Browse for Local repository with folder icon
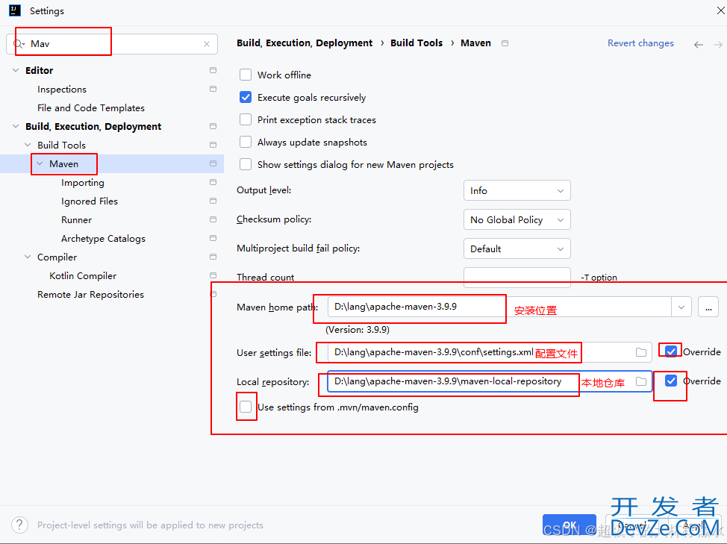This screenshot has width=727, height=544. tap(640, 381)
